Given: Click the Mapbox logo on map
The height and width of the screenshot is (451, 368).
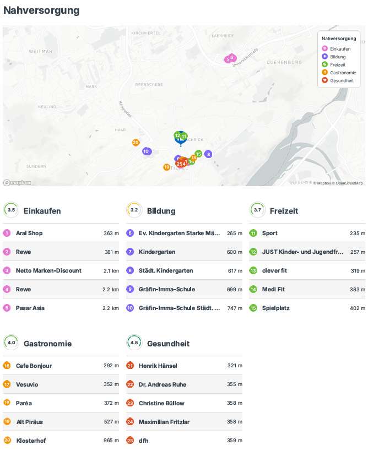Looking at the screenshot, I should coord(17,182).
